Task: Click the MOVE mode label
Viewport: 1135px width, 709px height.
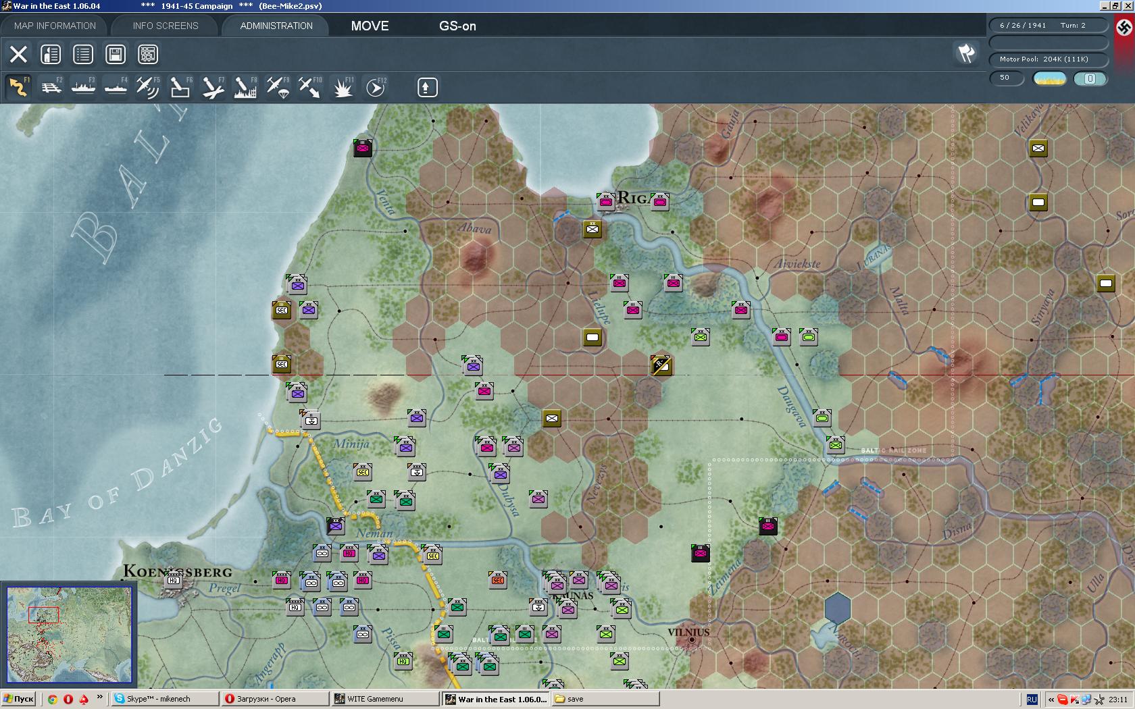Action: (x=370, y=26)
